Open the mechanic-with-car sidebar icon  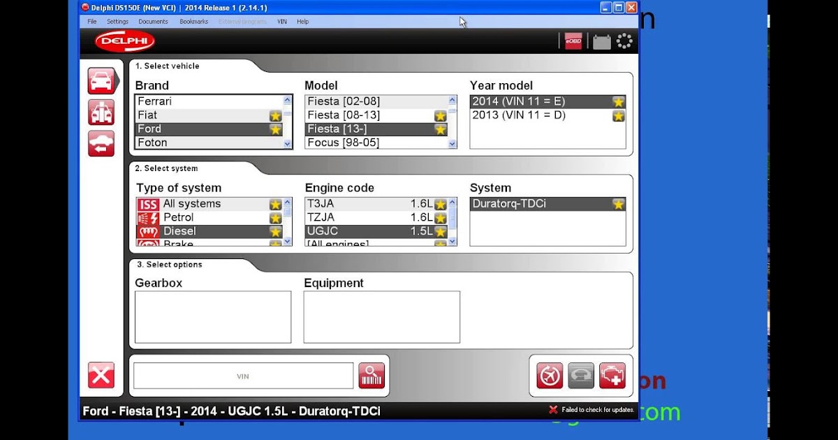tap(101, 112)
